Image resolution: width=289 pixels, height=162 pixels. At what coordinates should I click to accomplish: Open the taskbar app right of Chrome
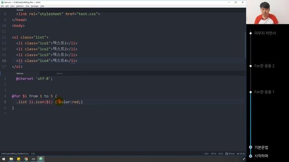(x=33, y=159)
